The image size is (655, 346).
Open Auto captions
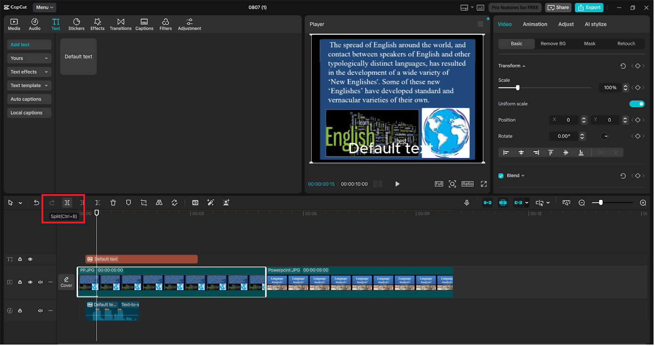click(29, 99)
